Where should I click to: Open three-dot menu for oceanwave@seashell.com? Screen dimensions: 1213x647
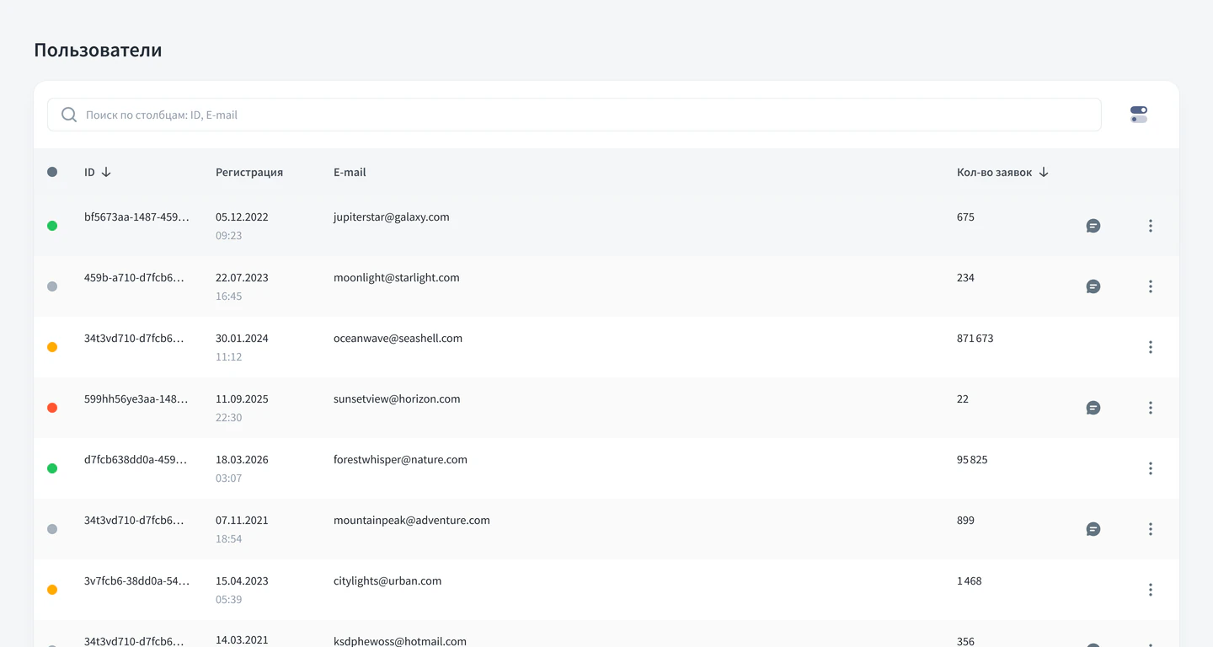[1151, 347]
